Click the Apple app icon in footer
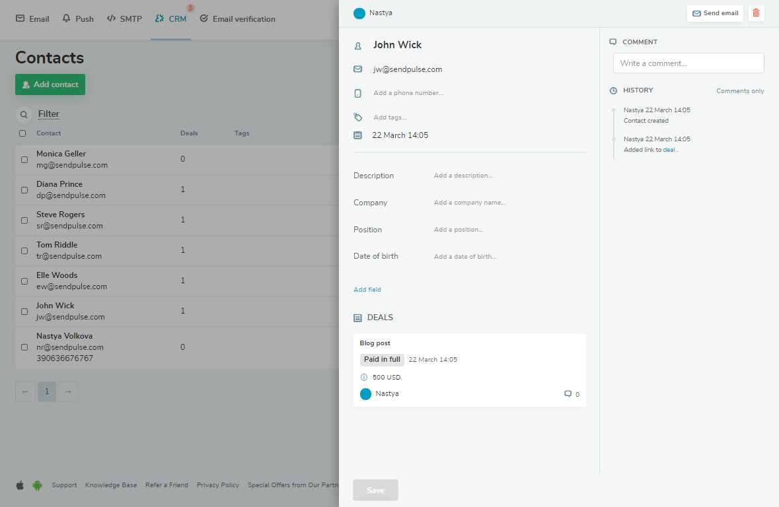 point(20,485)
